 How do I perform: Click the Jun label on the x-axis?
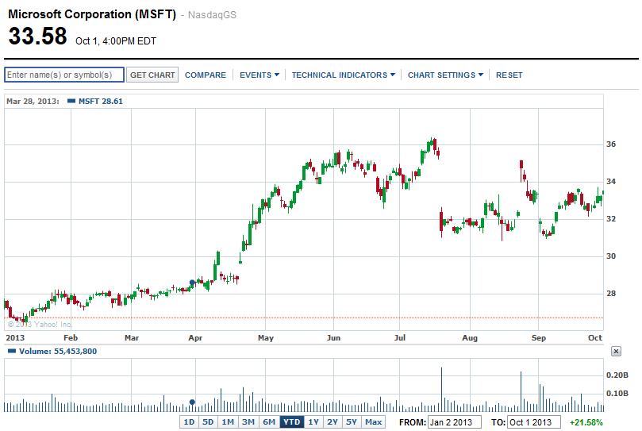(x=333, y=338)
